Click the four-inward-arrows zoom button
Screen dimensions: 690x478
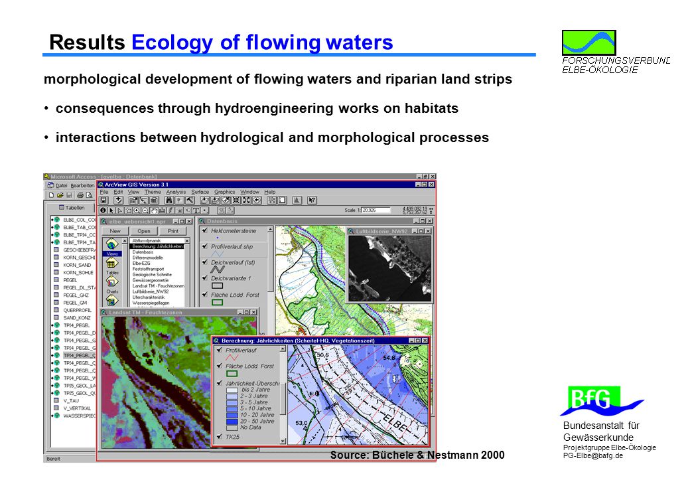coord(236,200)
